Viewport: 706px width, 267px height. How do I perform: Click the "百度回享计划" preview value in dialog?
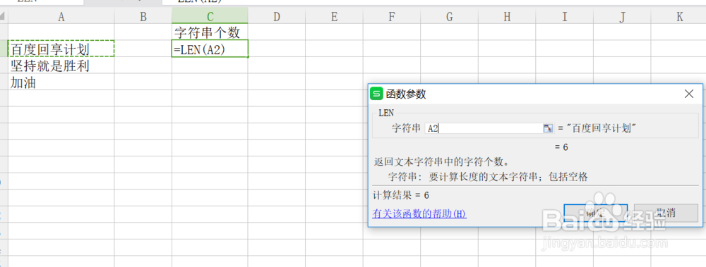pyautogui.click(x=601, y=128)
